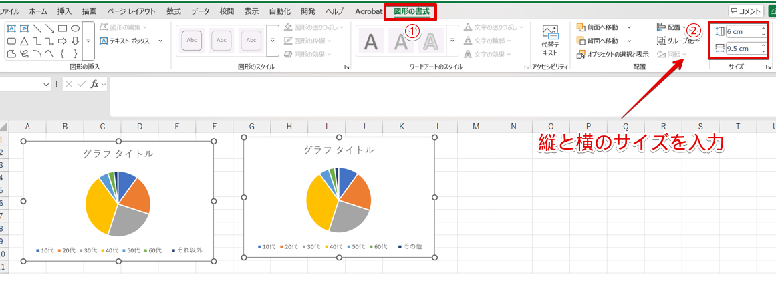
Task: Switch to the Shape Format (図形の書式) tab
Action: coord(411,11)
